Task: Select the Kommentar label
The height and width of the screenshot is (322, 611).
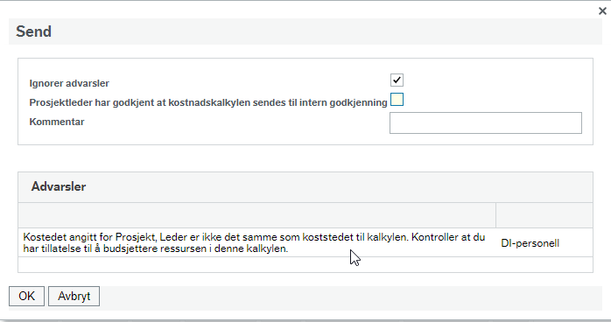Action: (x=57, y=122)
